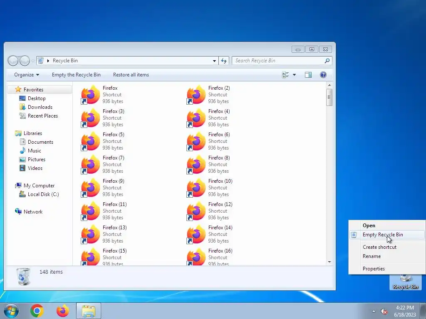
Task: Click the scroll down arrow of file list
Action: click(x=329, y=262)
